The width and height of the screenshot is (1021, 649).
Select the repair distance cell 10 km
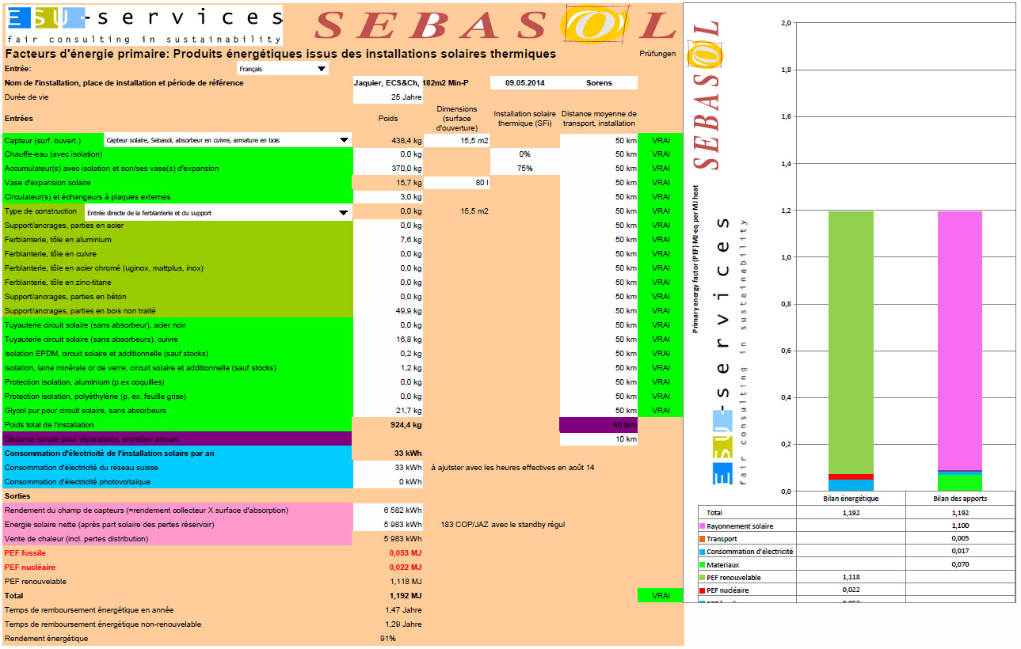point(599,439)
